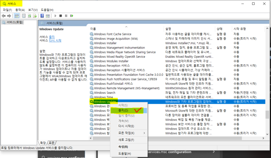Click the gear icon beside Windows Installer
The image size is (271, 158).
pos(92,43)
